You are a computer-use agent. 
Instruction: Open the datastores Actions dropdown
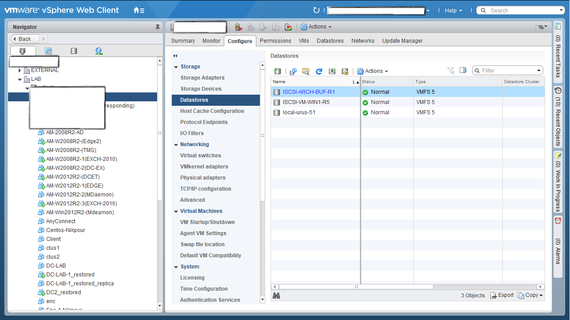(x=372, y=71)
